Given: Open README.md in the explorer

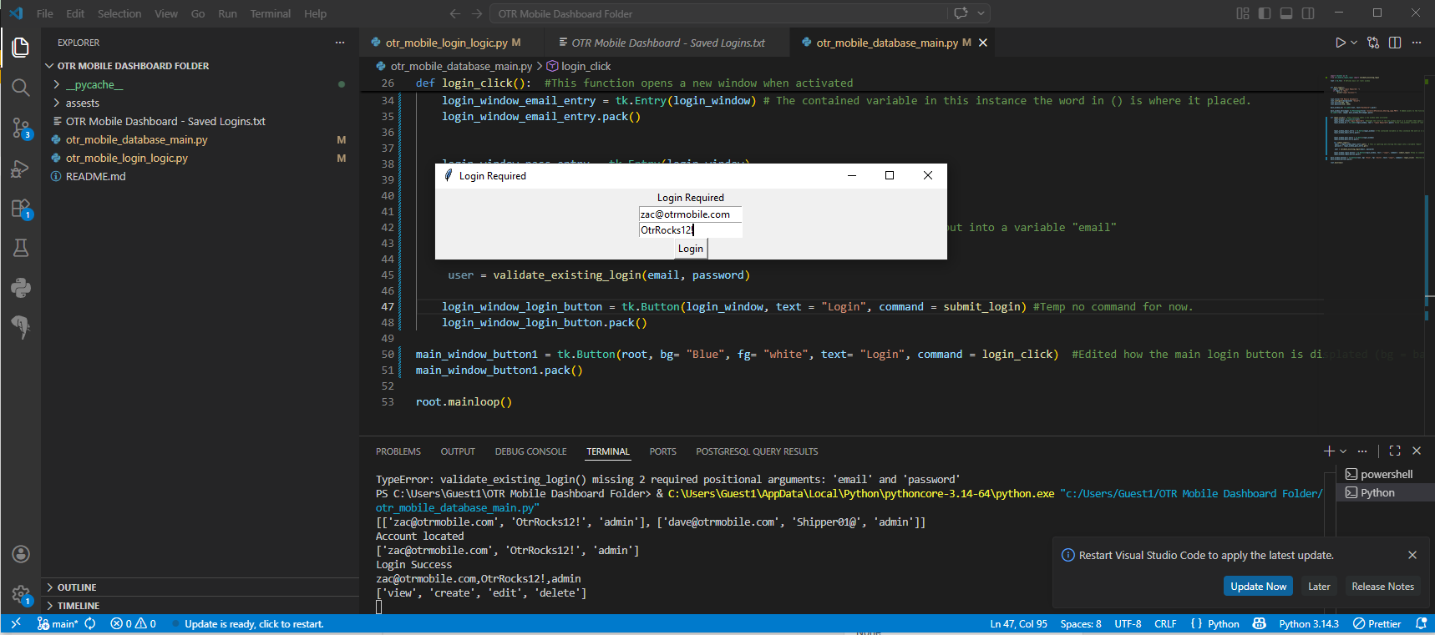Looking at the screenshot, I should (200, 176).
